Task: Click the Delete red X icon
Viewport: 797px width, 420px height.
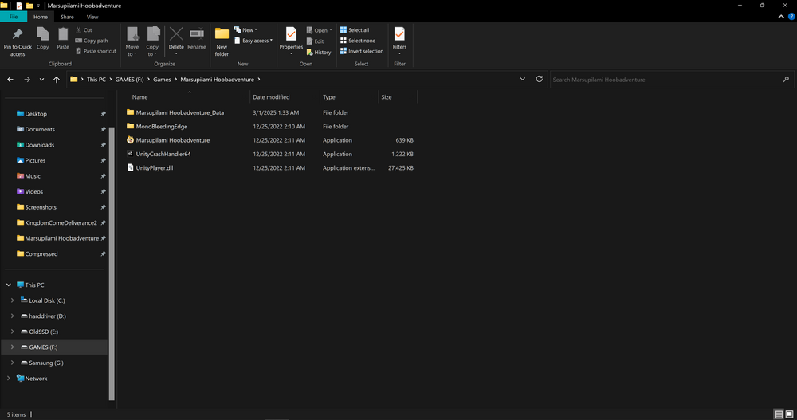Action: 176,34
